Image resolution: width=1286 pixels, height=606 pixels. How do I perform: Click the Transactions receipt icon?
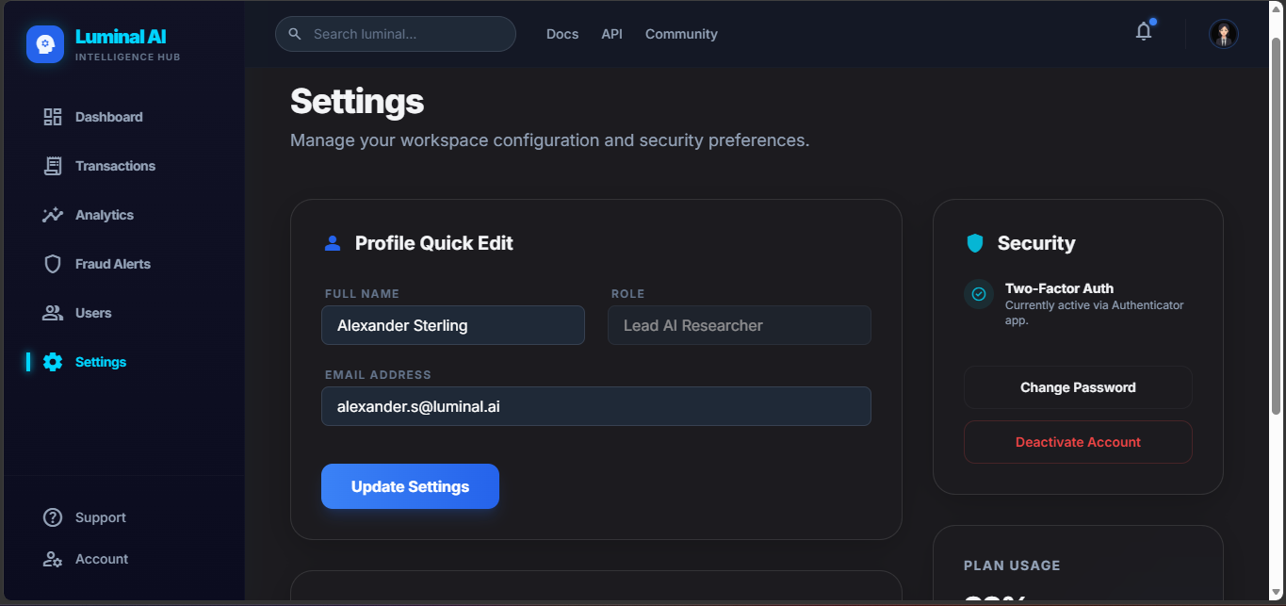[53, 166]
